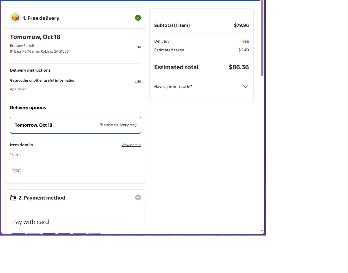The image size is (348, 273).
Task: Click the 'Estimated total' label
Action: point(176,67)
